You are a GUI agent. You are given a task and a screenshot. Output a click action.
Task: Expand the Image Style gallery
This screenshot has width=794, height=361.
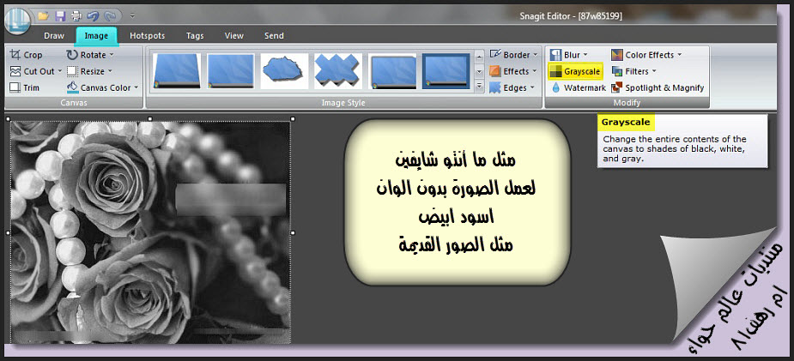click(x=479, y=87)
